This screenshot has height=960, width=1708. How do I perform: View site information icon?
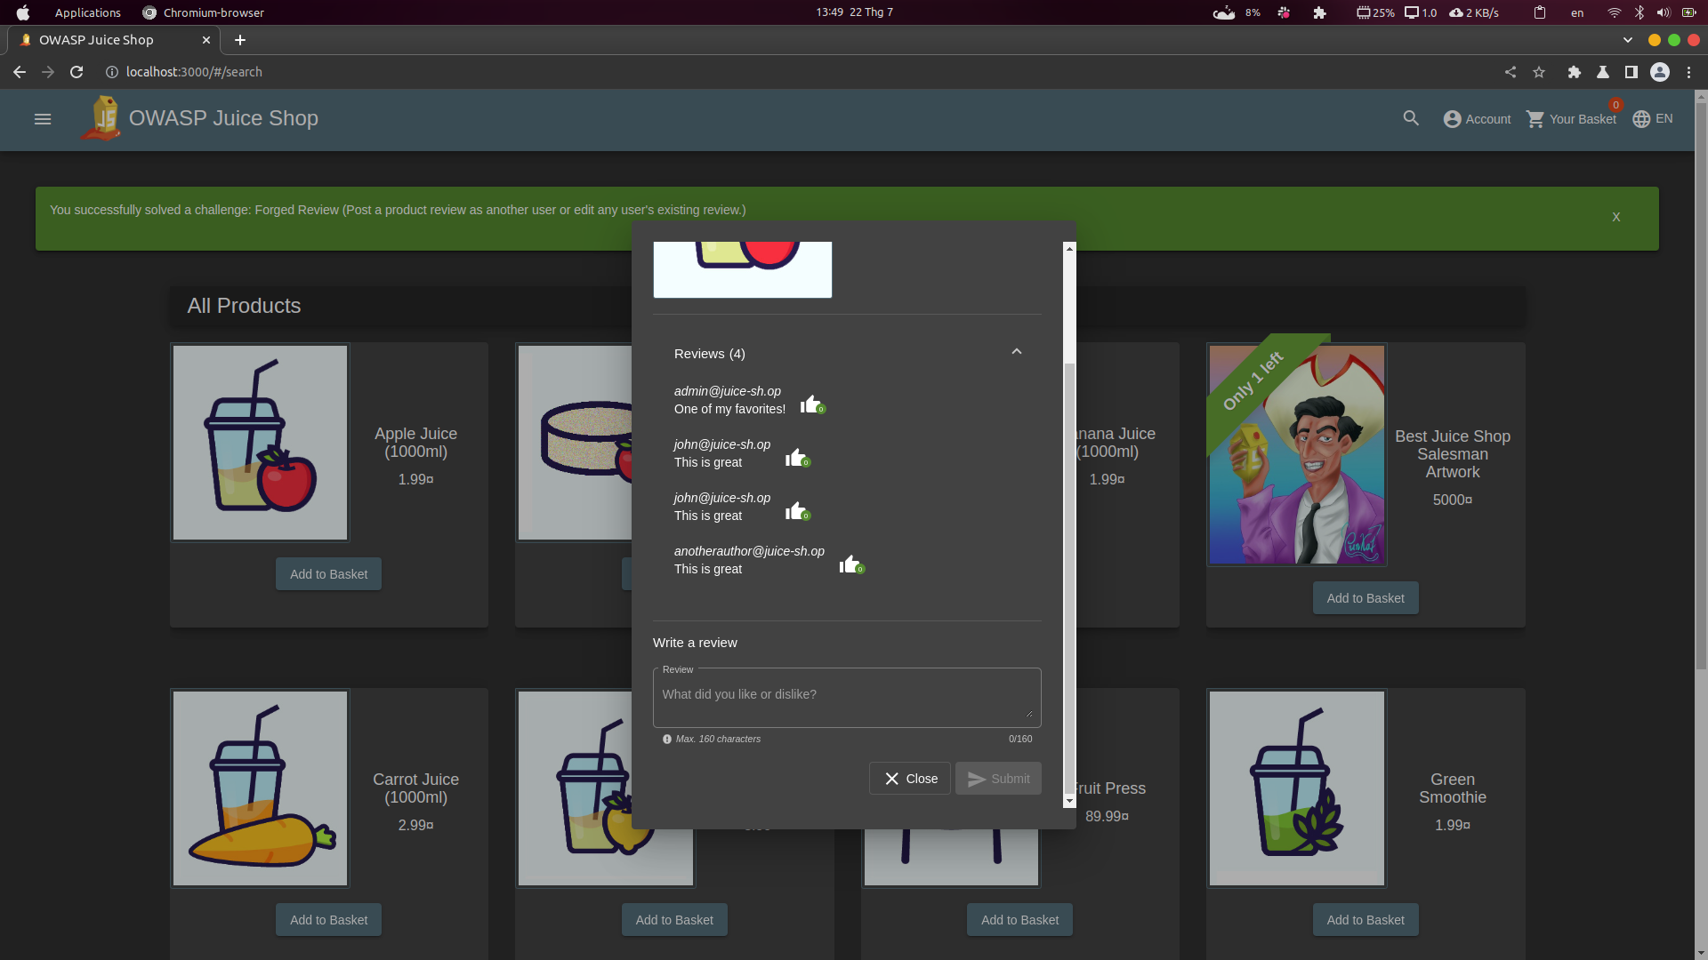112,72
